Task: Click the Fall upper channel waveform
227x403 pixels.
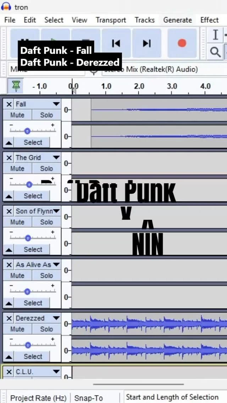Action: click(159, 110)
